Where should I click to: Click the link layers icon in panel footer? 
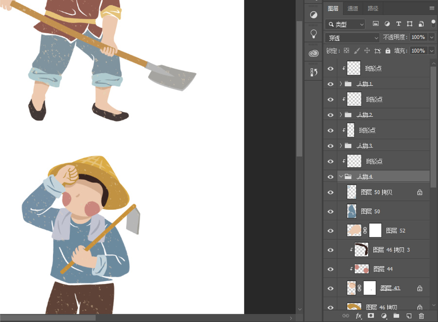[346, 316]
